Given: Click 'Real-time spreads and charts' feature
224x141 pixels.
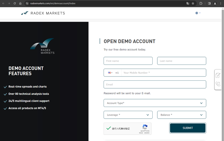Looking at the screenshot, I should (x=27, y=87).
